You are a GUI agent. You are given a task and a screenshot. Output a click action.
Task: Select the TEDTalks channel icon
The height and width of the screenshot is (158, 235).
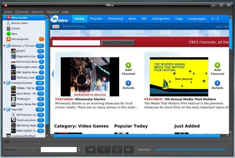click(x=13, y=78)
